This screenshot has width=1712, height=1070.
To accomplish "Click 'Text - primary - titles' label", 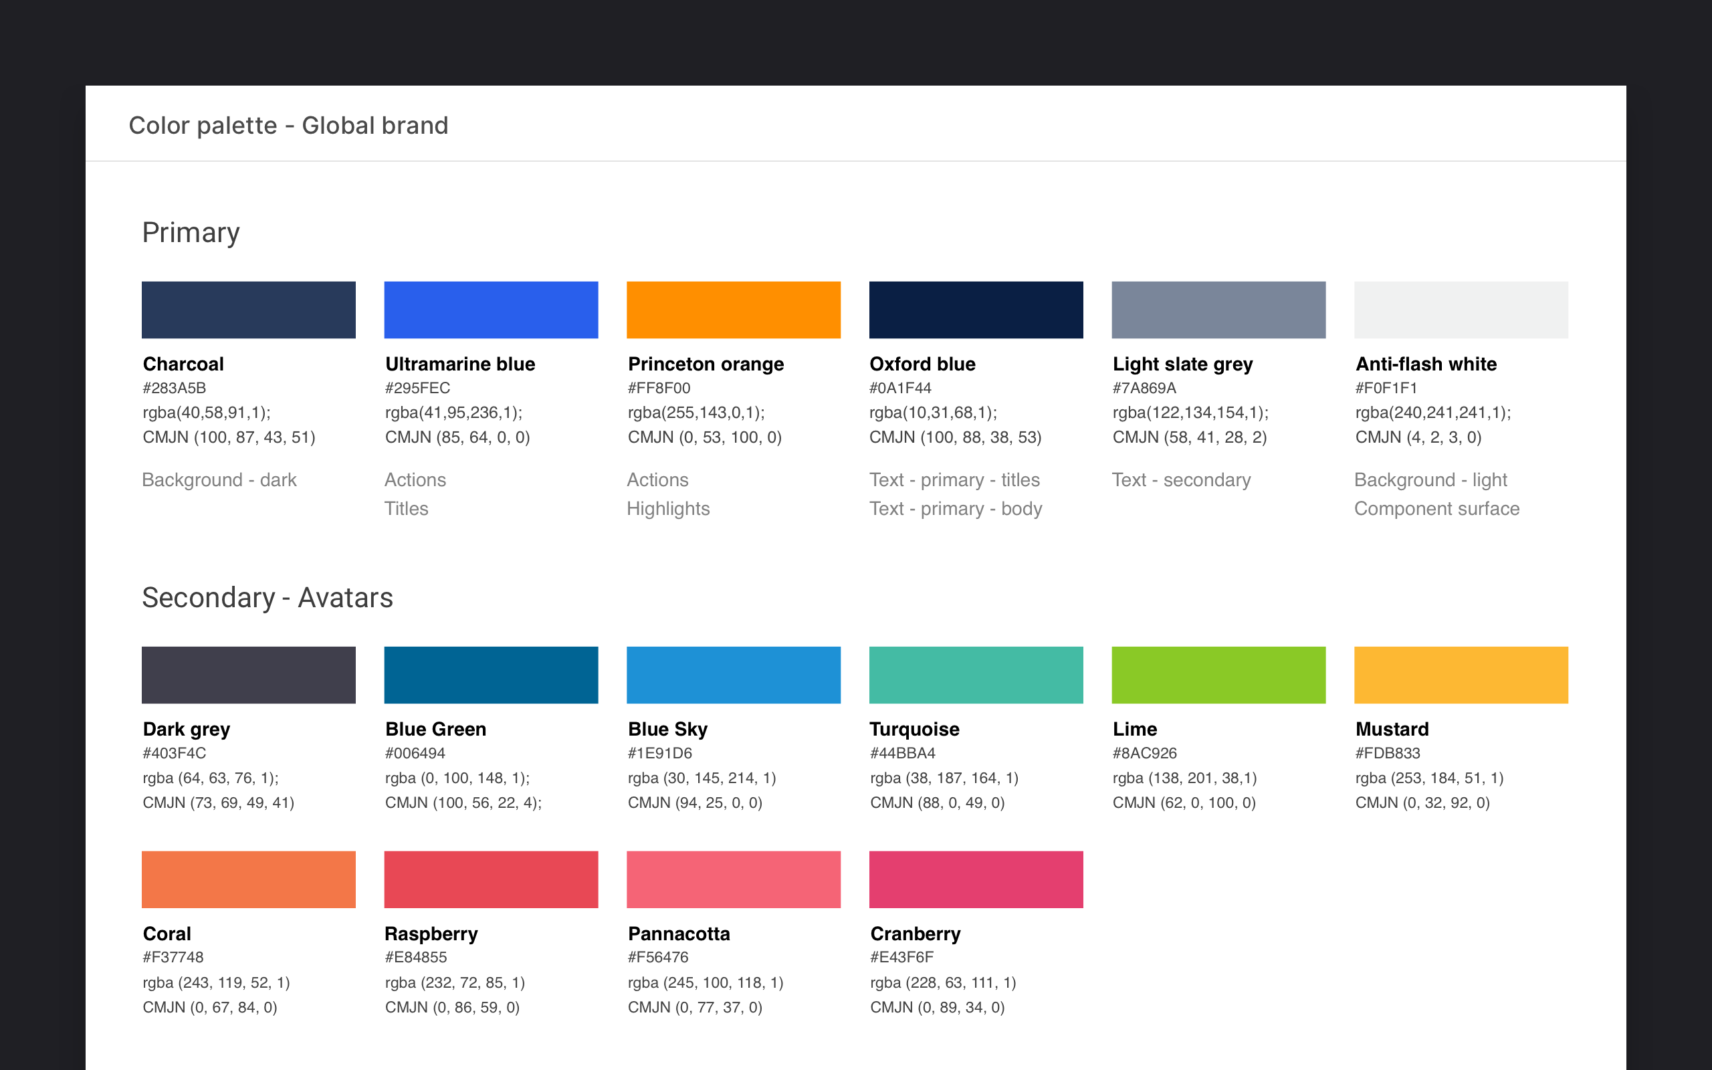I will pyautogui.click(x=955, y=479).
